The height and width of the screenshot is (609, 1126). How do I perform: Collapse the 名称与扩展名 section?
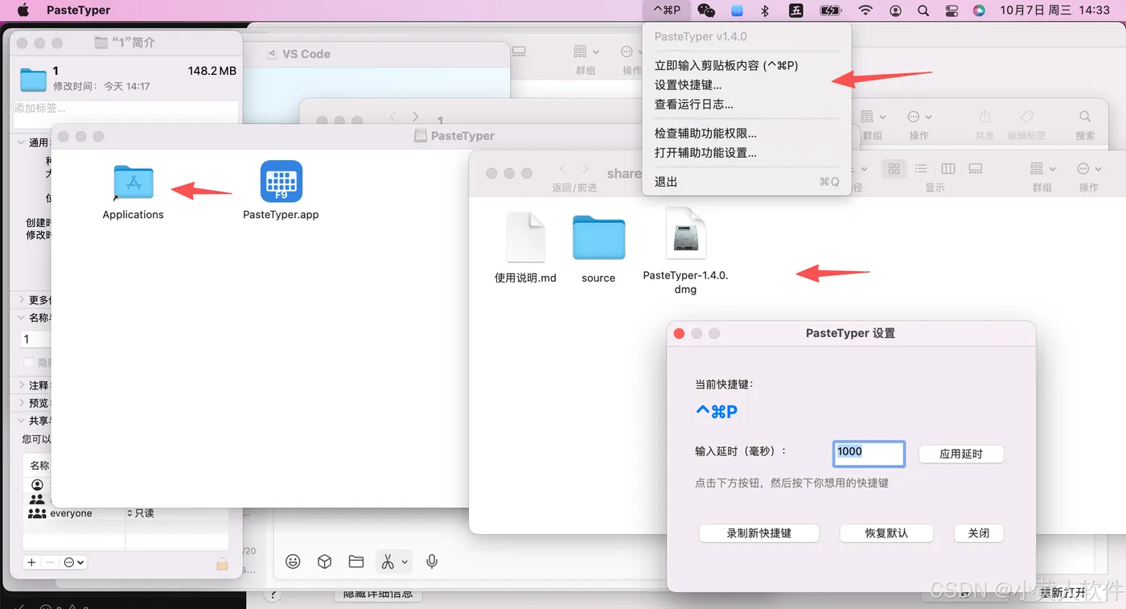coord(21,318)
